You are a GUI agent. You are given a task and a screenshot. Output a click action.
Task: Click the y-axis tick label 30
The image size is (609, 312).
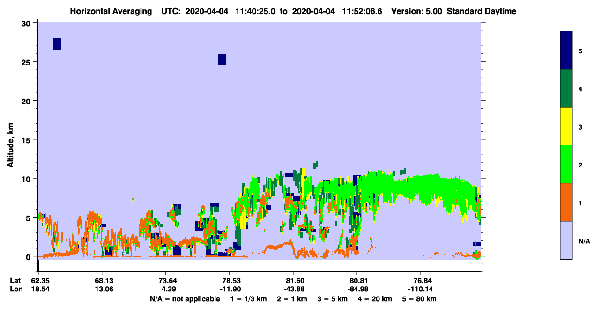[27, 23]
